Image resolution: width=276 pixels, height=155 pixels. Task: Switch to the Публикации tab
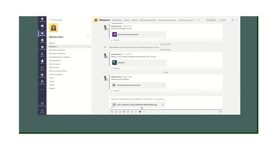pos(117,20)
